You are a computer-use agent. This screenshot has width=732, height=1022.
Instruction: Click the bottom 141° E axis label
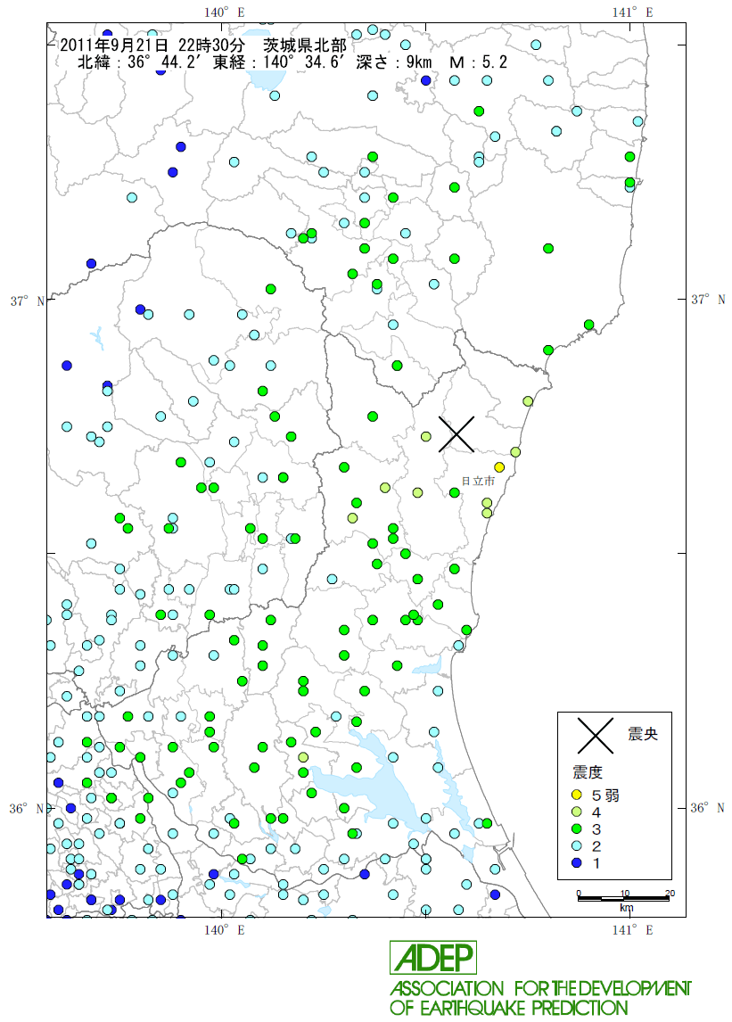pos(632,930)
